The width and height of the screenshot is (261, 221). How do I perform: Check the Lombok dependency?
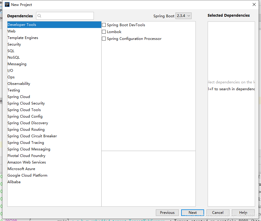(x=104, y=32)
